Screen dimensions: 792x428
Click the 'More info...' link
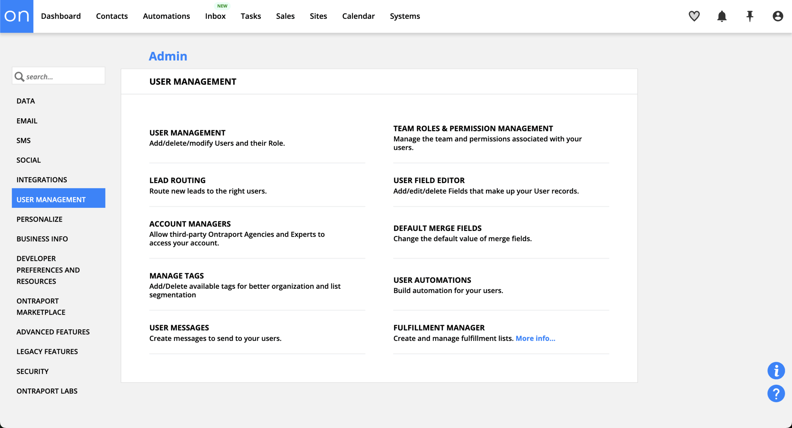pyautogui.click(x=535, y=338)
